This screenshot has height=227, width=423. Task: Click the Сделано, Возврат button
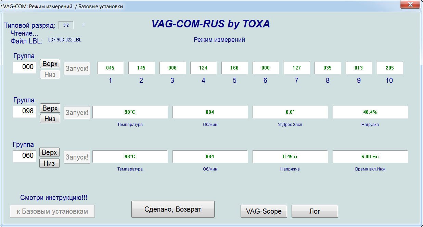pyautogui.click(x=173, y=209)
